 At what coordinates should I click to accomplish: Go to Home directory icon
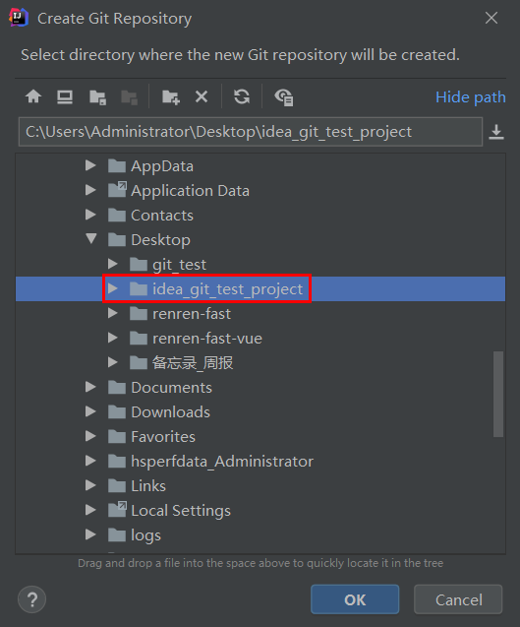click(x=33, y=96)
